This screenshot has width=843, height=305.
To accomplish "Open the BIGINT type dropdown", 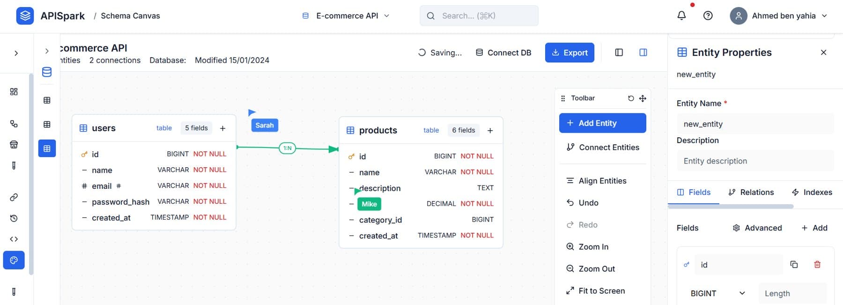I will click(717, 293).
